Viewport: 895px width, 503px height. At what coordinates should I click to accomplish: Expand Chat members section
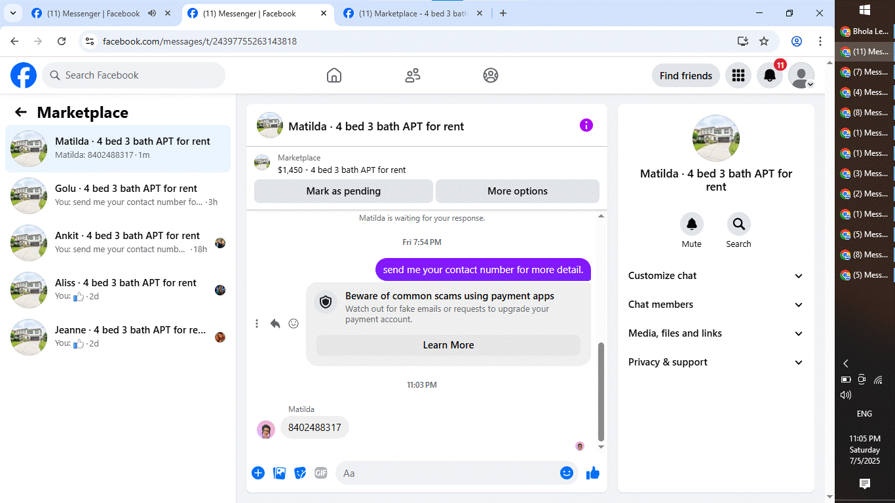click(x=716, y=305)
